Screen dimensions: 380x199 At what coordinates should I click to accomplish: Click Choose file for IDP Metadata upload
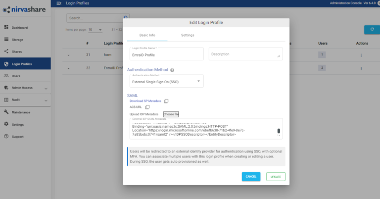[171, 114]
